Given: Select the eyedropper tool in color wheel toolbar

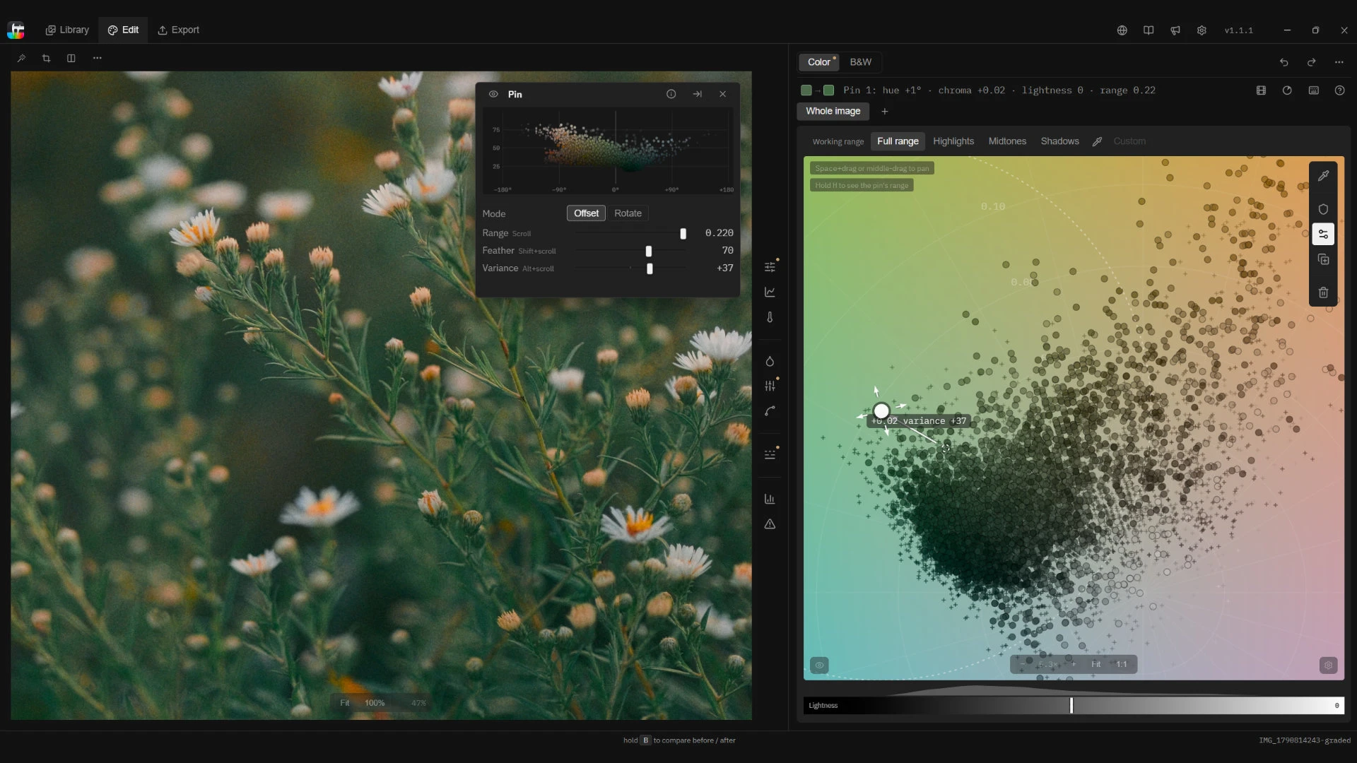Looking at the screenshot, I should pos(1323,176).
